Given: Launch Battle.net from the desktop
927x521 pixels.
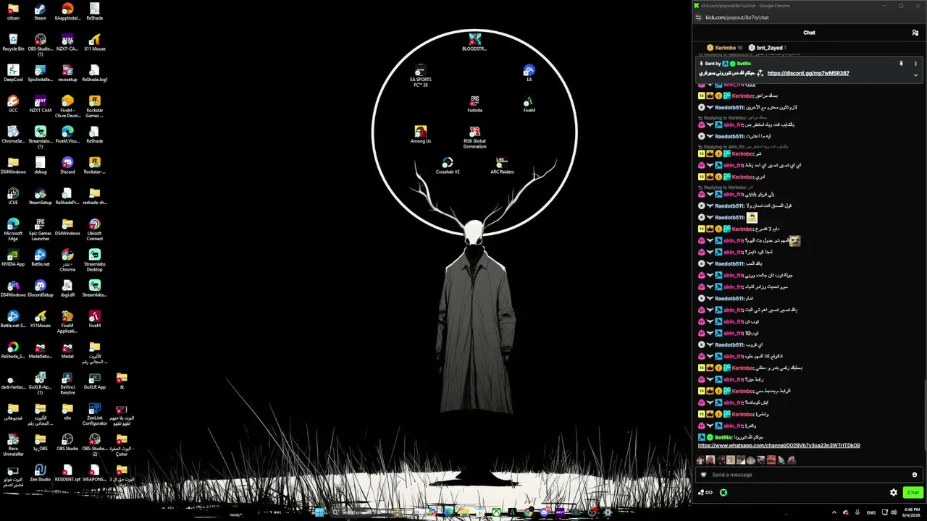Looking at the screenshot, I should 40,258.
